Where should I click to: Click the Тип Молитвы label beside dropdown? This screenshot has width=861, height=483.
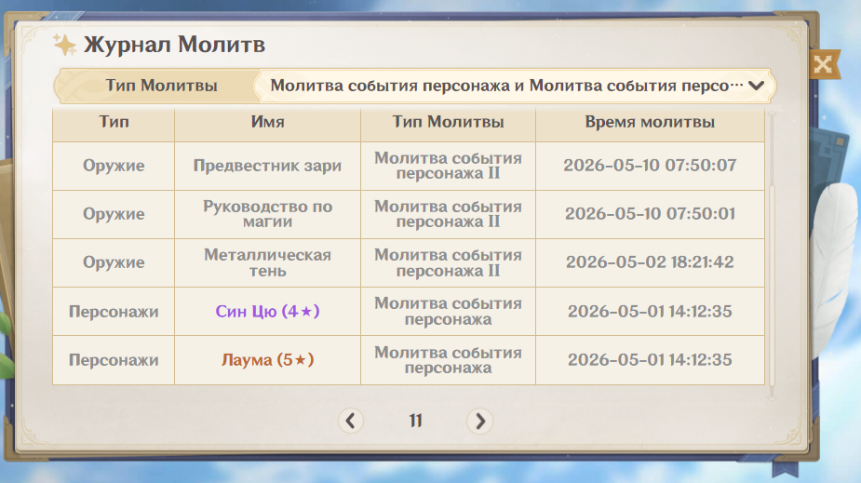161,86
